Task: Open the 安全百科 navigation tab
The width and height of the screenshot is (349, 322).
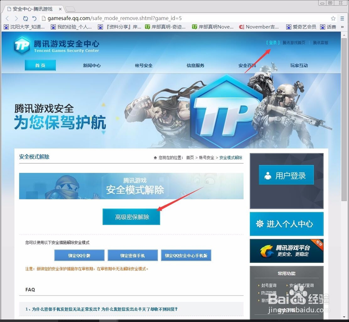Action: click(247, 66)
